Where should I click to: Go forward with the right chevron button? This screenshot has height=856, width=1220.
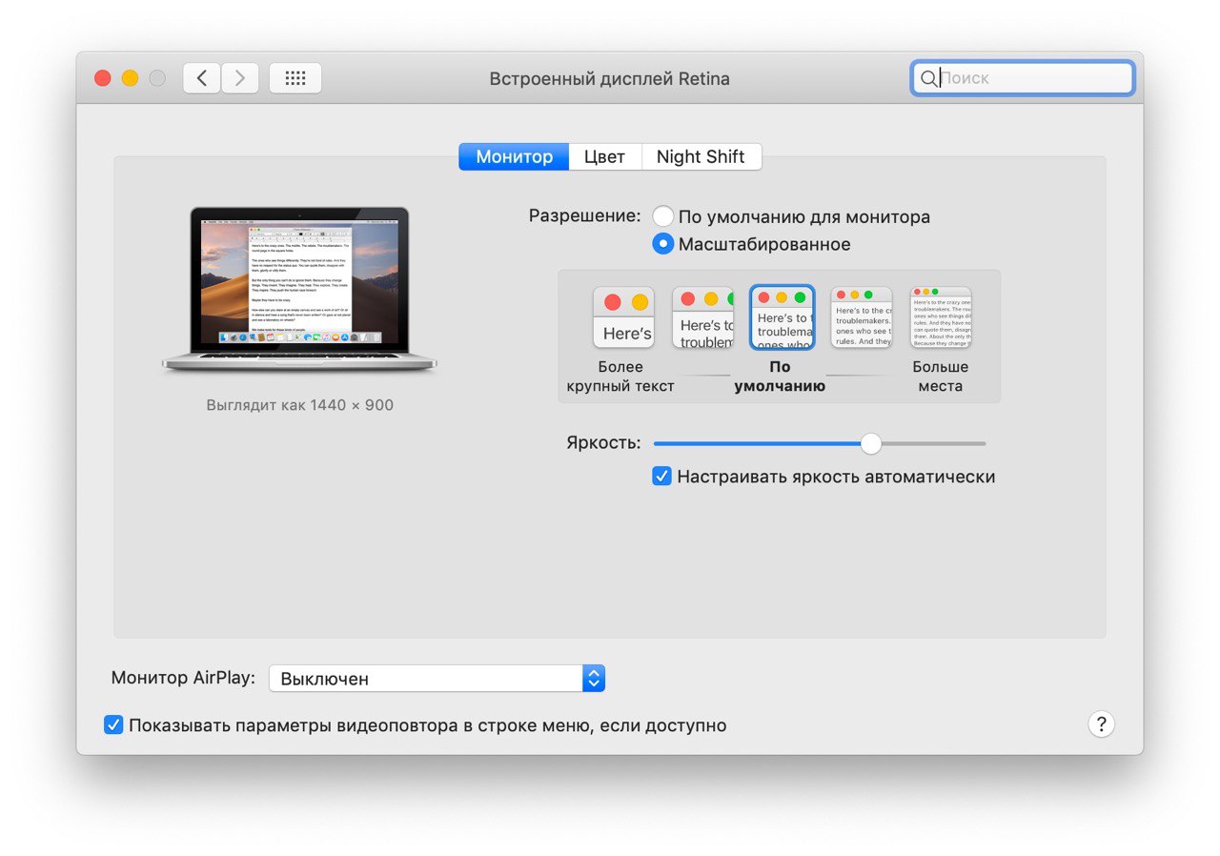click(x=240, y=78)
